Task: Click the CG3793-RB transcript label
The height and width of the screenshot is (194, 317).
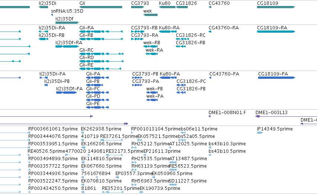Action: point(144,28)
